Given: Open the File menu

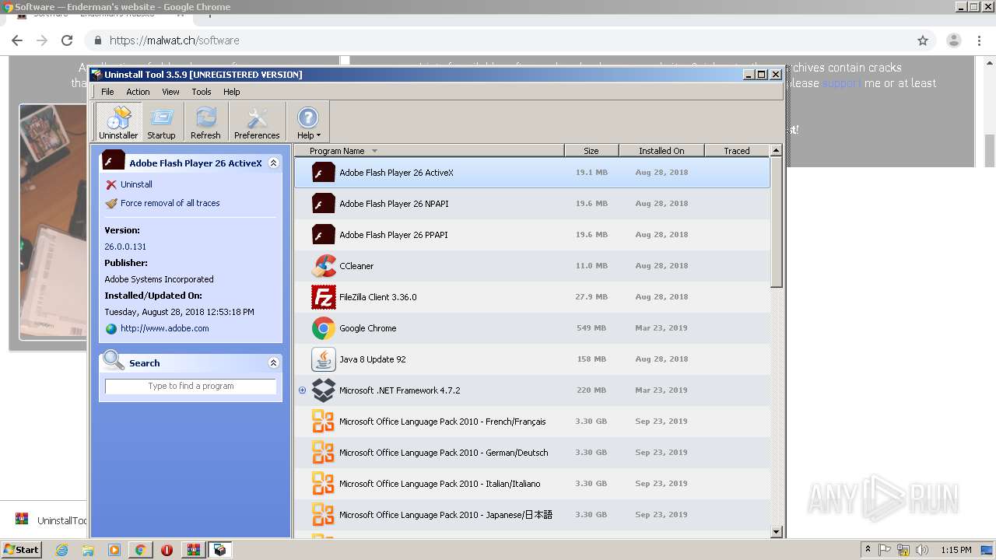Looking at the screenshot, I should [x=107, y=92].
